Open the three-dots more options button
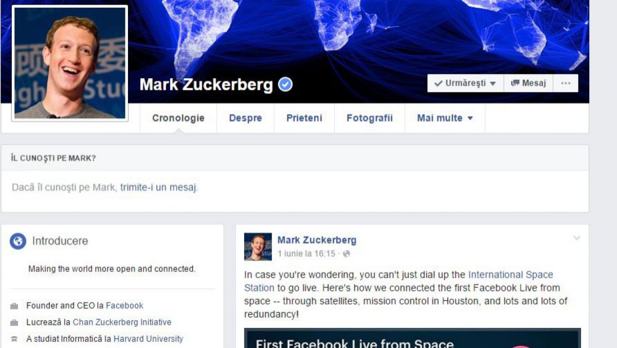Viewport: 617px width, 348px height. pos(566,83)
